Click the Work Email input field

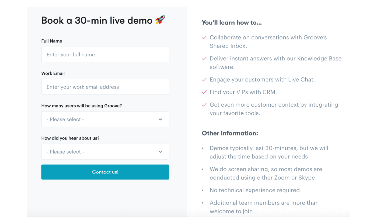point(105,87)
